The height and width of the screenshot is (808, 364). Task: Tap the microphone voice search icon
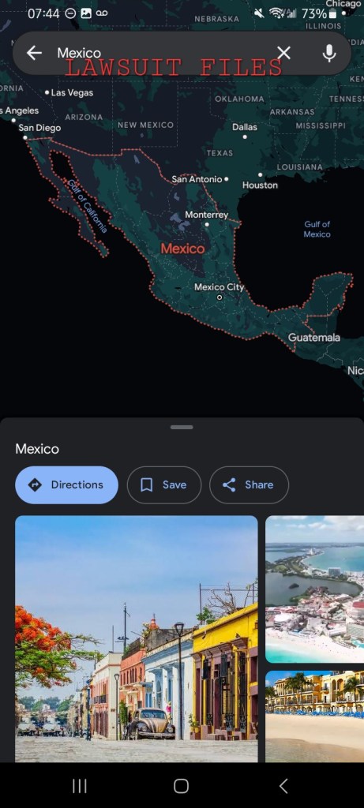(x=329, y=53)
